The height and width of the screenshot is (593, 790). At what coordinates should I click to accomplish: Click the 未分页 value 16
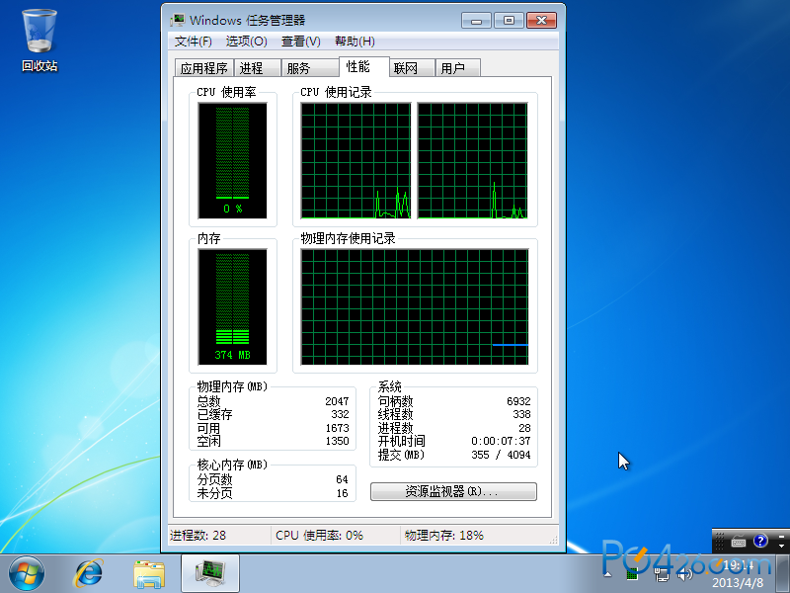[342, 493]
